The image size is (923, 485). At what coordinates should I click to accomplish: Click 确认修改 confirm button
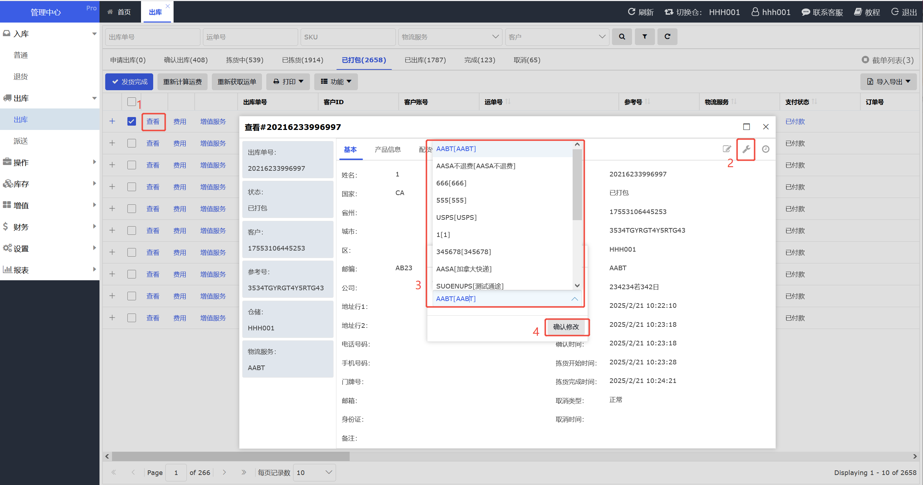(x=566, y=327)
